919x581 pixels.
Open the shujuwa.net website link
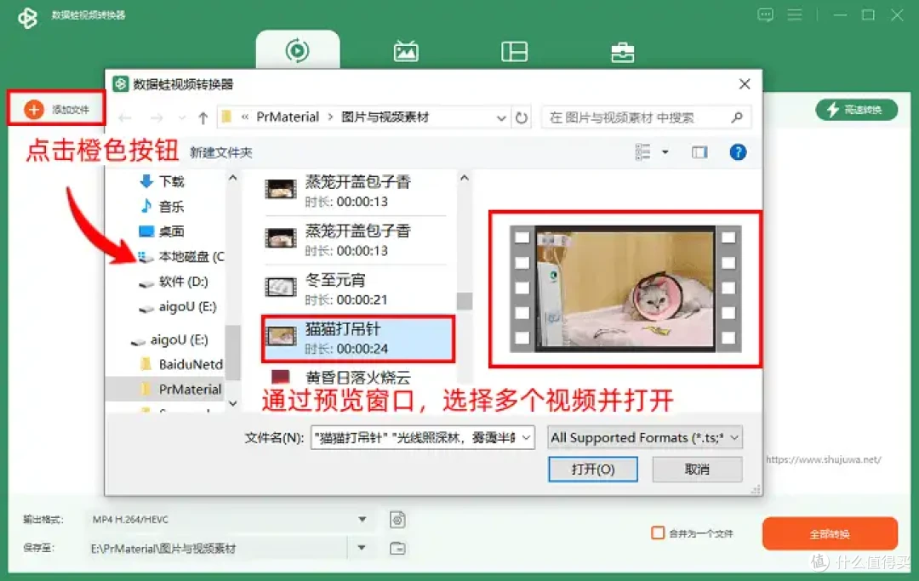click(x=823, y=459)
